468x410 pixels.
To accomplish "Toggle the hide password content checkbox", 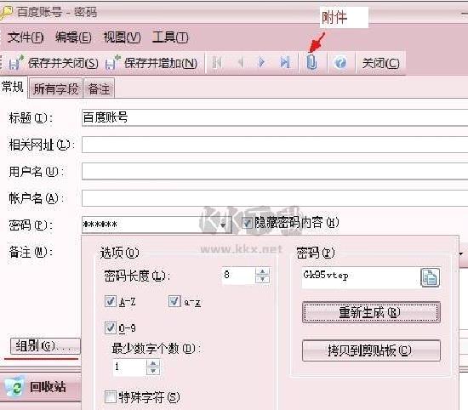I will coord(247,223).
